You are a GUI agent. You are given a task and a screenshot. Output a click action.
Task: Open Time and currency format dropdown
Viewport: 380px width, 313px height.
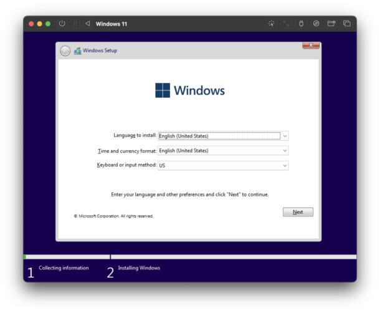[x=285, y=151]
